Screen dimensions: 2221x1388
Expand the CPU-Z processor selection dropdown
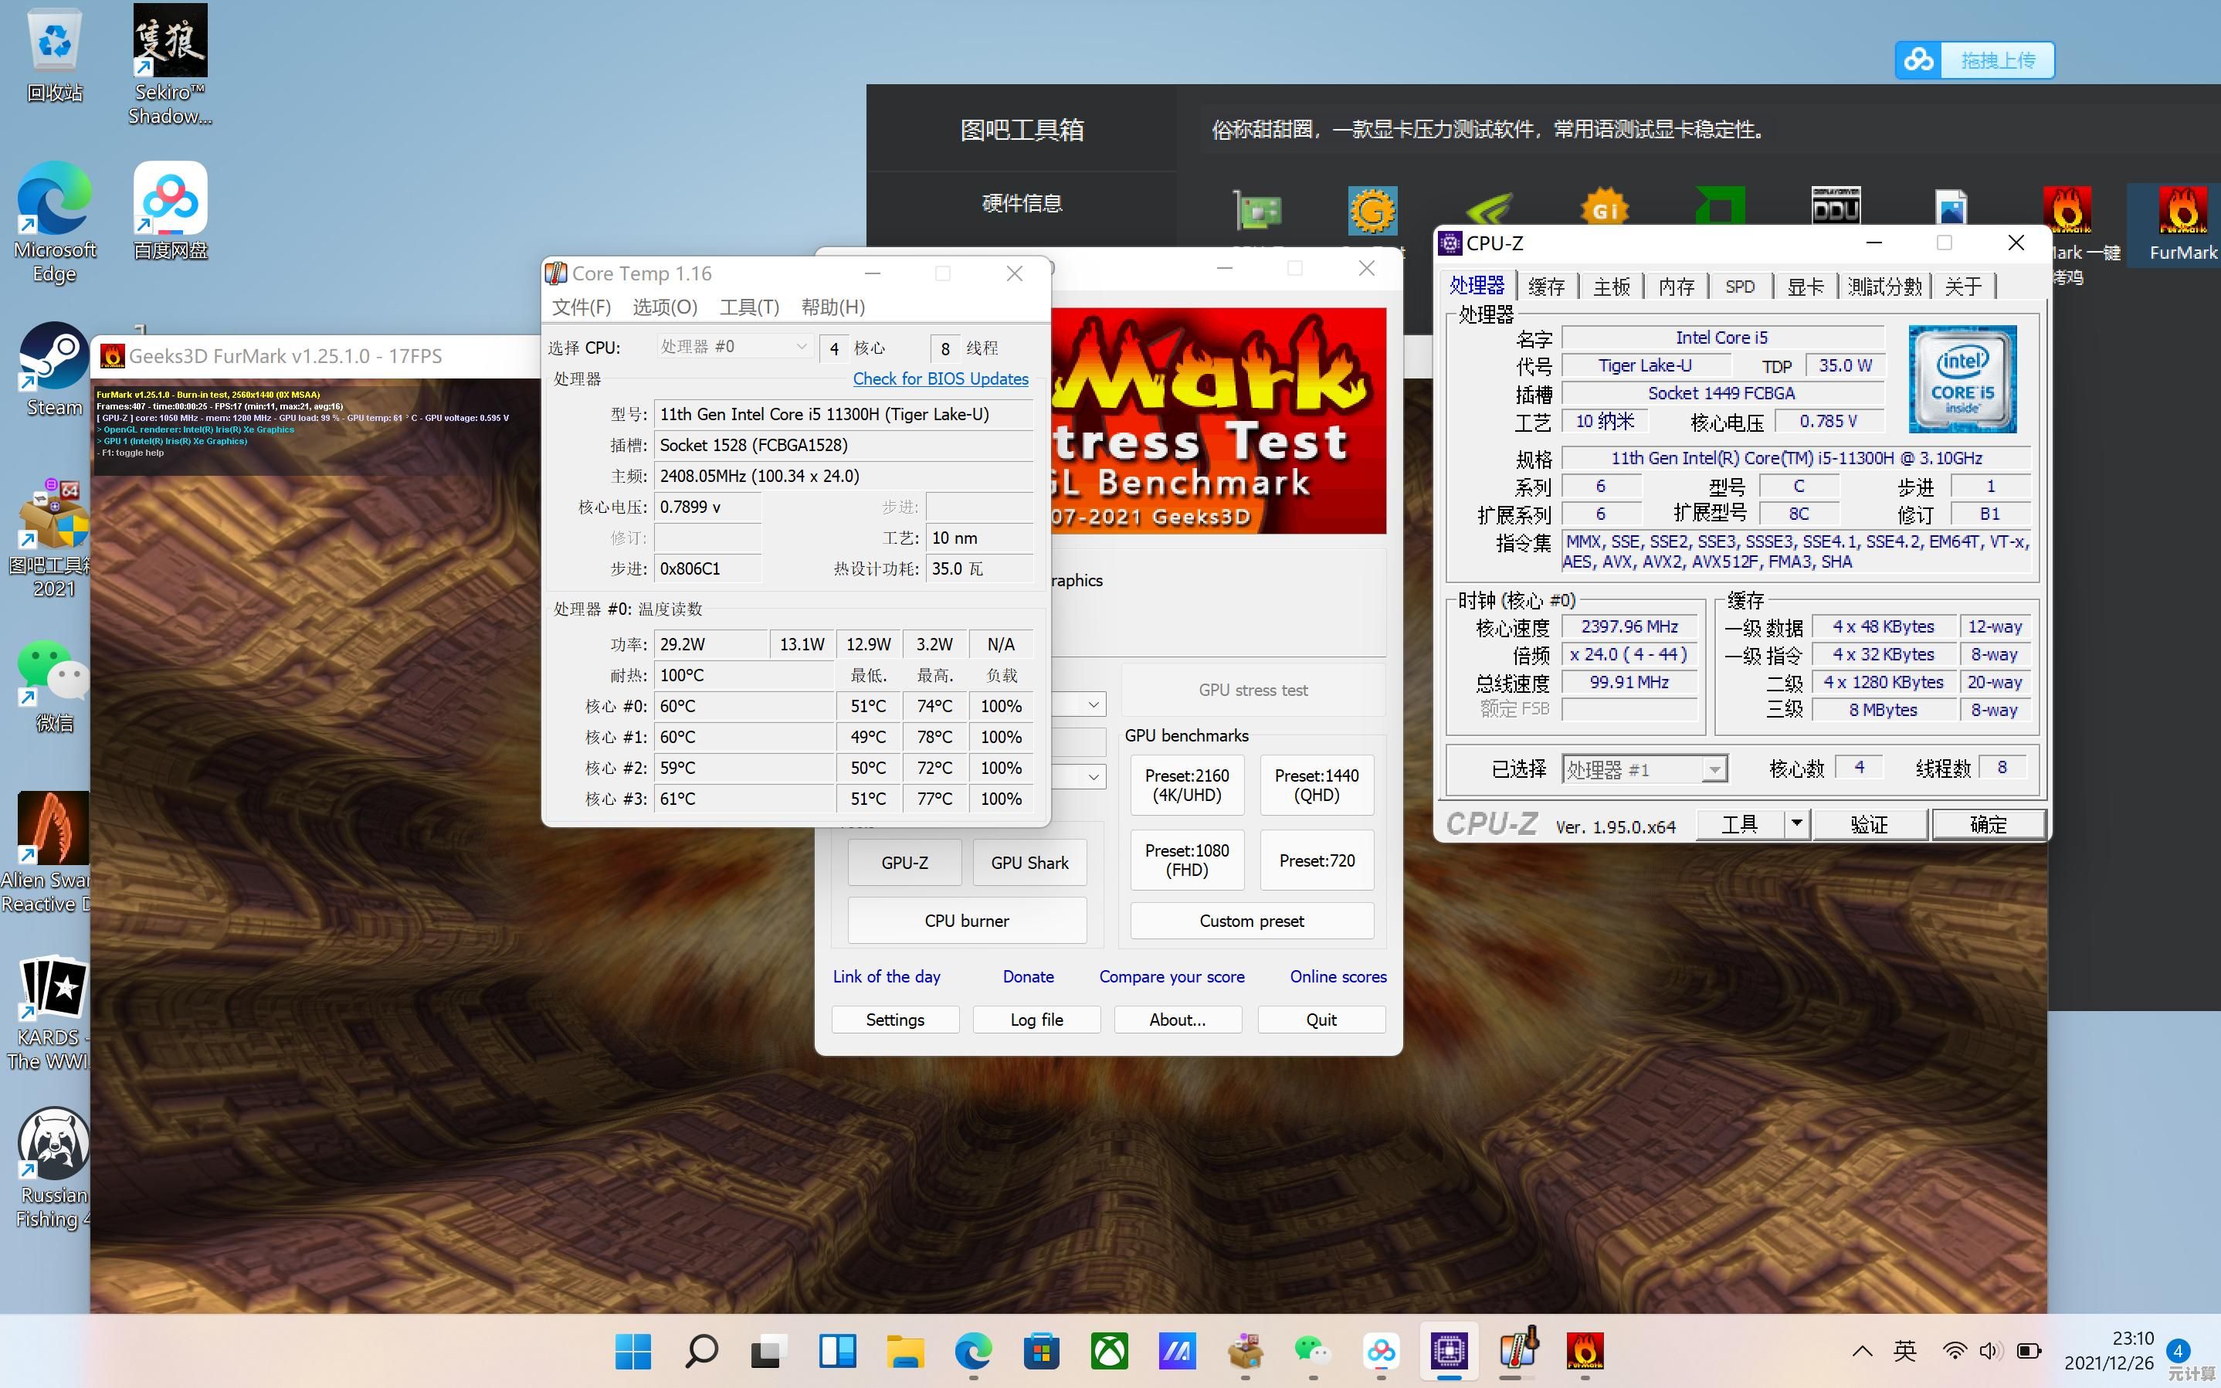(x=1714, y=769)
